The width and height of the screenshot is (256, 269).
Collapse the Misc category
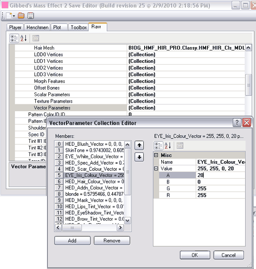[x=156, y=155]
